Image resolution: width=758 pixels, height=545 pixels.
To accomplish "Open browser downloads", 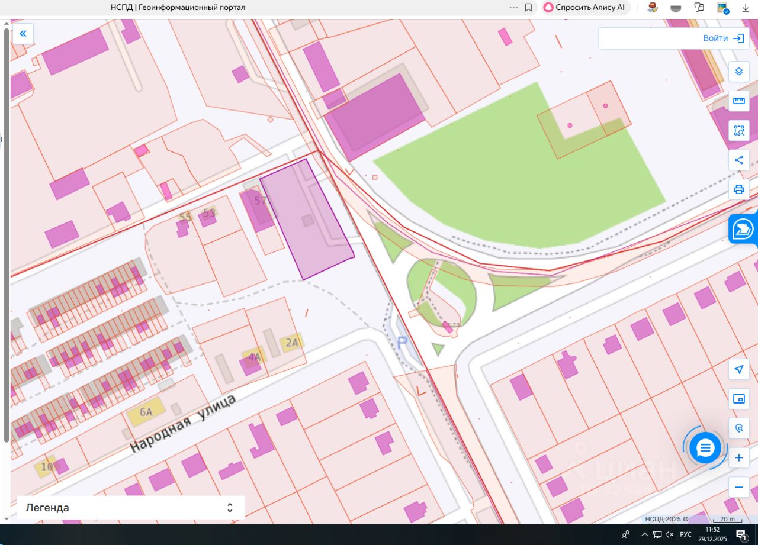I will tap(746, 8).
